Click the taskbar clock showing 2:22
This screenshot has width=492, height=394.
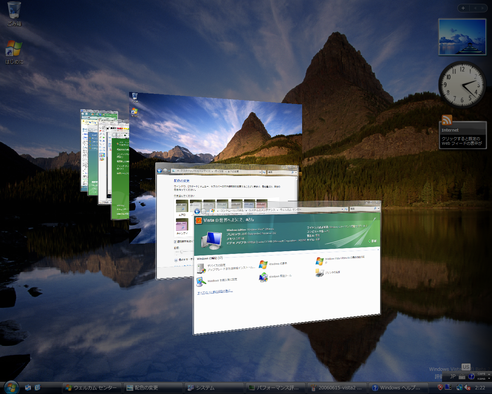point(480,387)
